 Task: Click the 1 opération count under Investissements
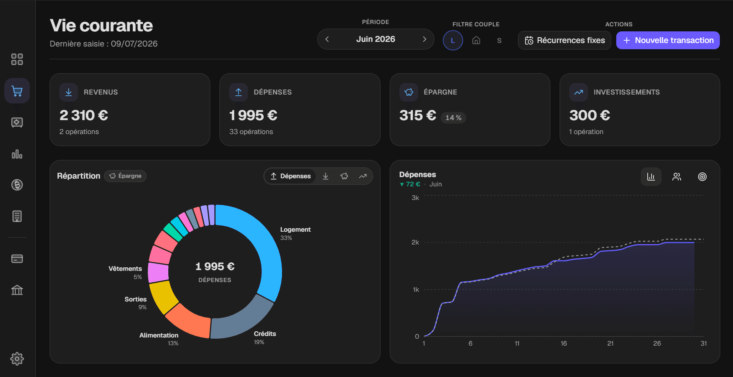coord(586,132)
